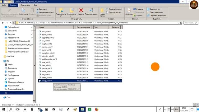Screen dimensions: 199x112
Task: Click the Copy icon in the clipboard group
Action: [23, 10]
